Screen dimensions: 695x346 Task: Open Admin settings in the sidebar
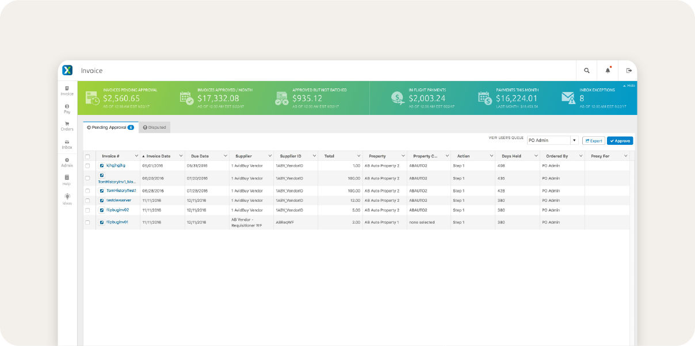click(x=67, y=161)
